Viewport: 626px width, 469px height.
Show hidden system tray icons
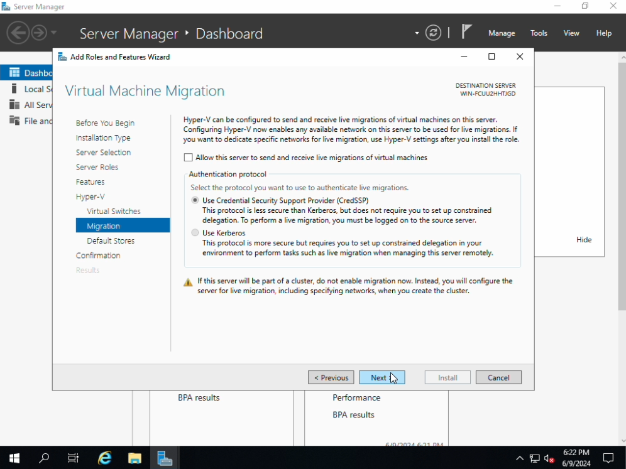pyautogui.click(x=520, y=458)
